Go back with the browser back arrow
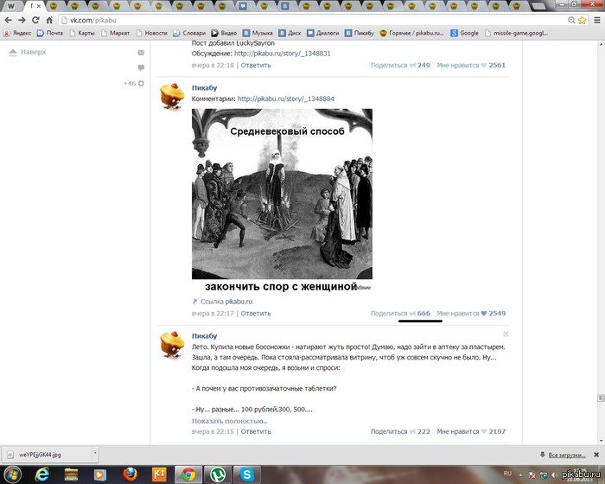Screen dimensions: 605x484 9,20
